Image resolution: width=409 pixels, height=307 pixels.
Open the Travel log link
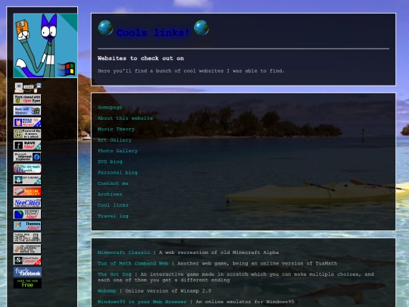pyautogui.click(x=113, y=216)
